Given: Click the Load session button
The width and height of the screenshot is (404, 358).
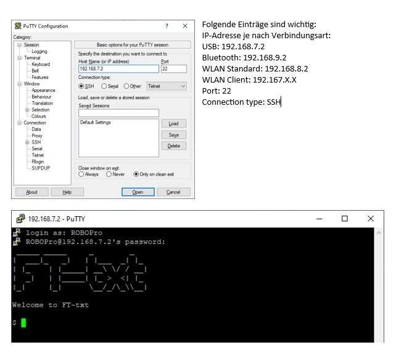Looking at the screenshot, I should 174,123.
